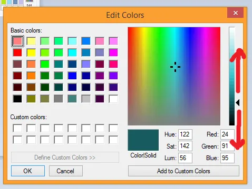The width and height of the screenshot is (252, 189).
Task: Click the Sat value field
Action: 185,146
